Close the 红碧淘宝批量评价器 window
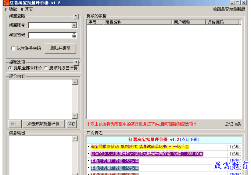 [x=244, y=3]
